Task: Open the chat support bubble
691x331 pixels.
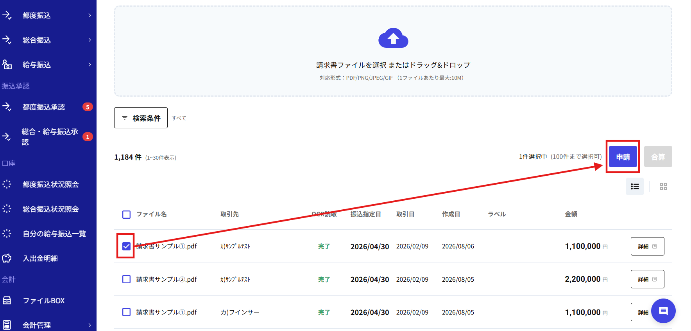Action: pos(663,311)
